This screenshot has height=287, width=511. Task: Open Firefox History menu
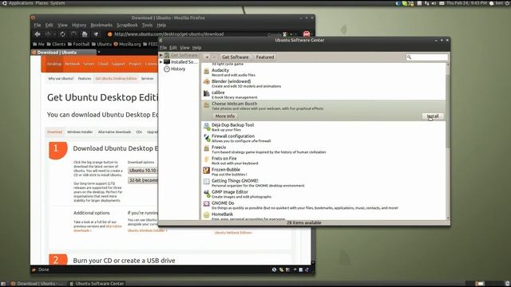pos(79,25)
